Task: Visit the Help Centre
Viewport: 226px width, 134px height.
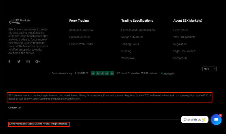Action: tap(181, 30)
